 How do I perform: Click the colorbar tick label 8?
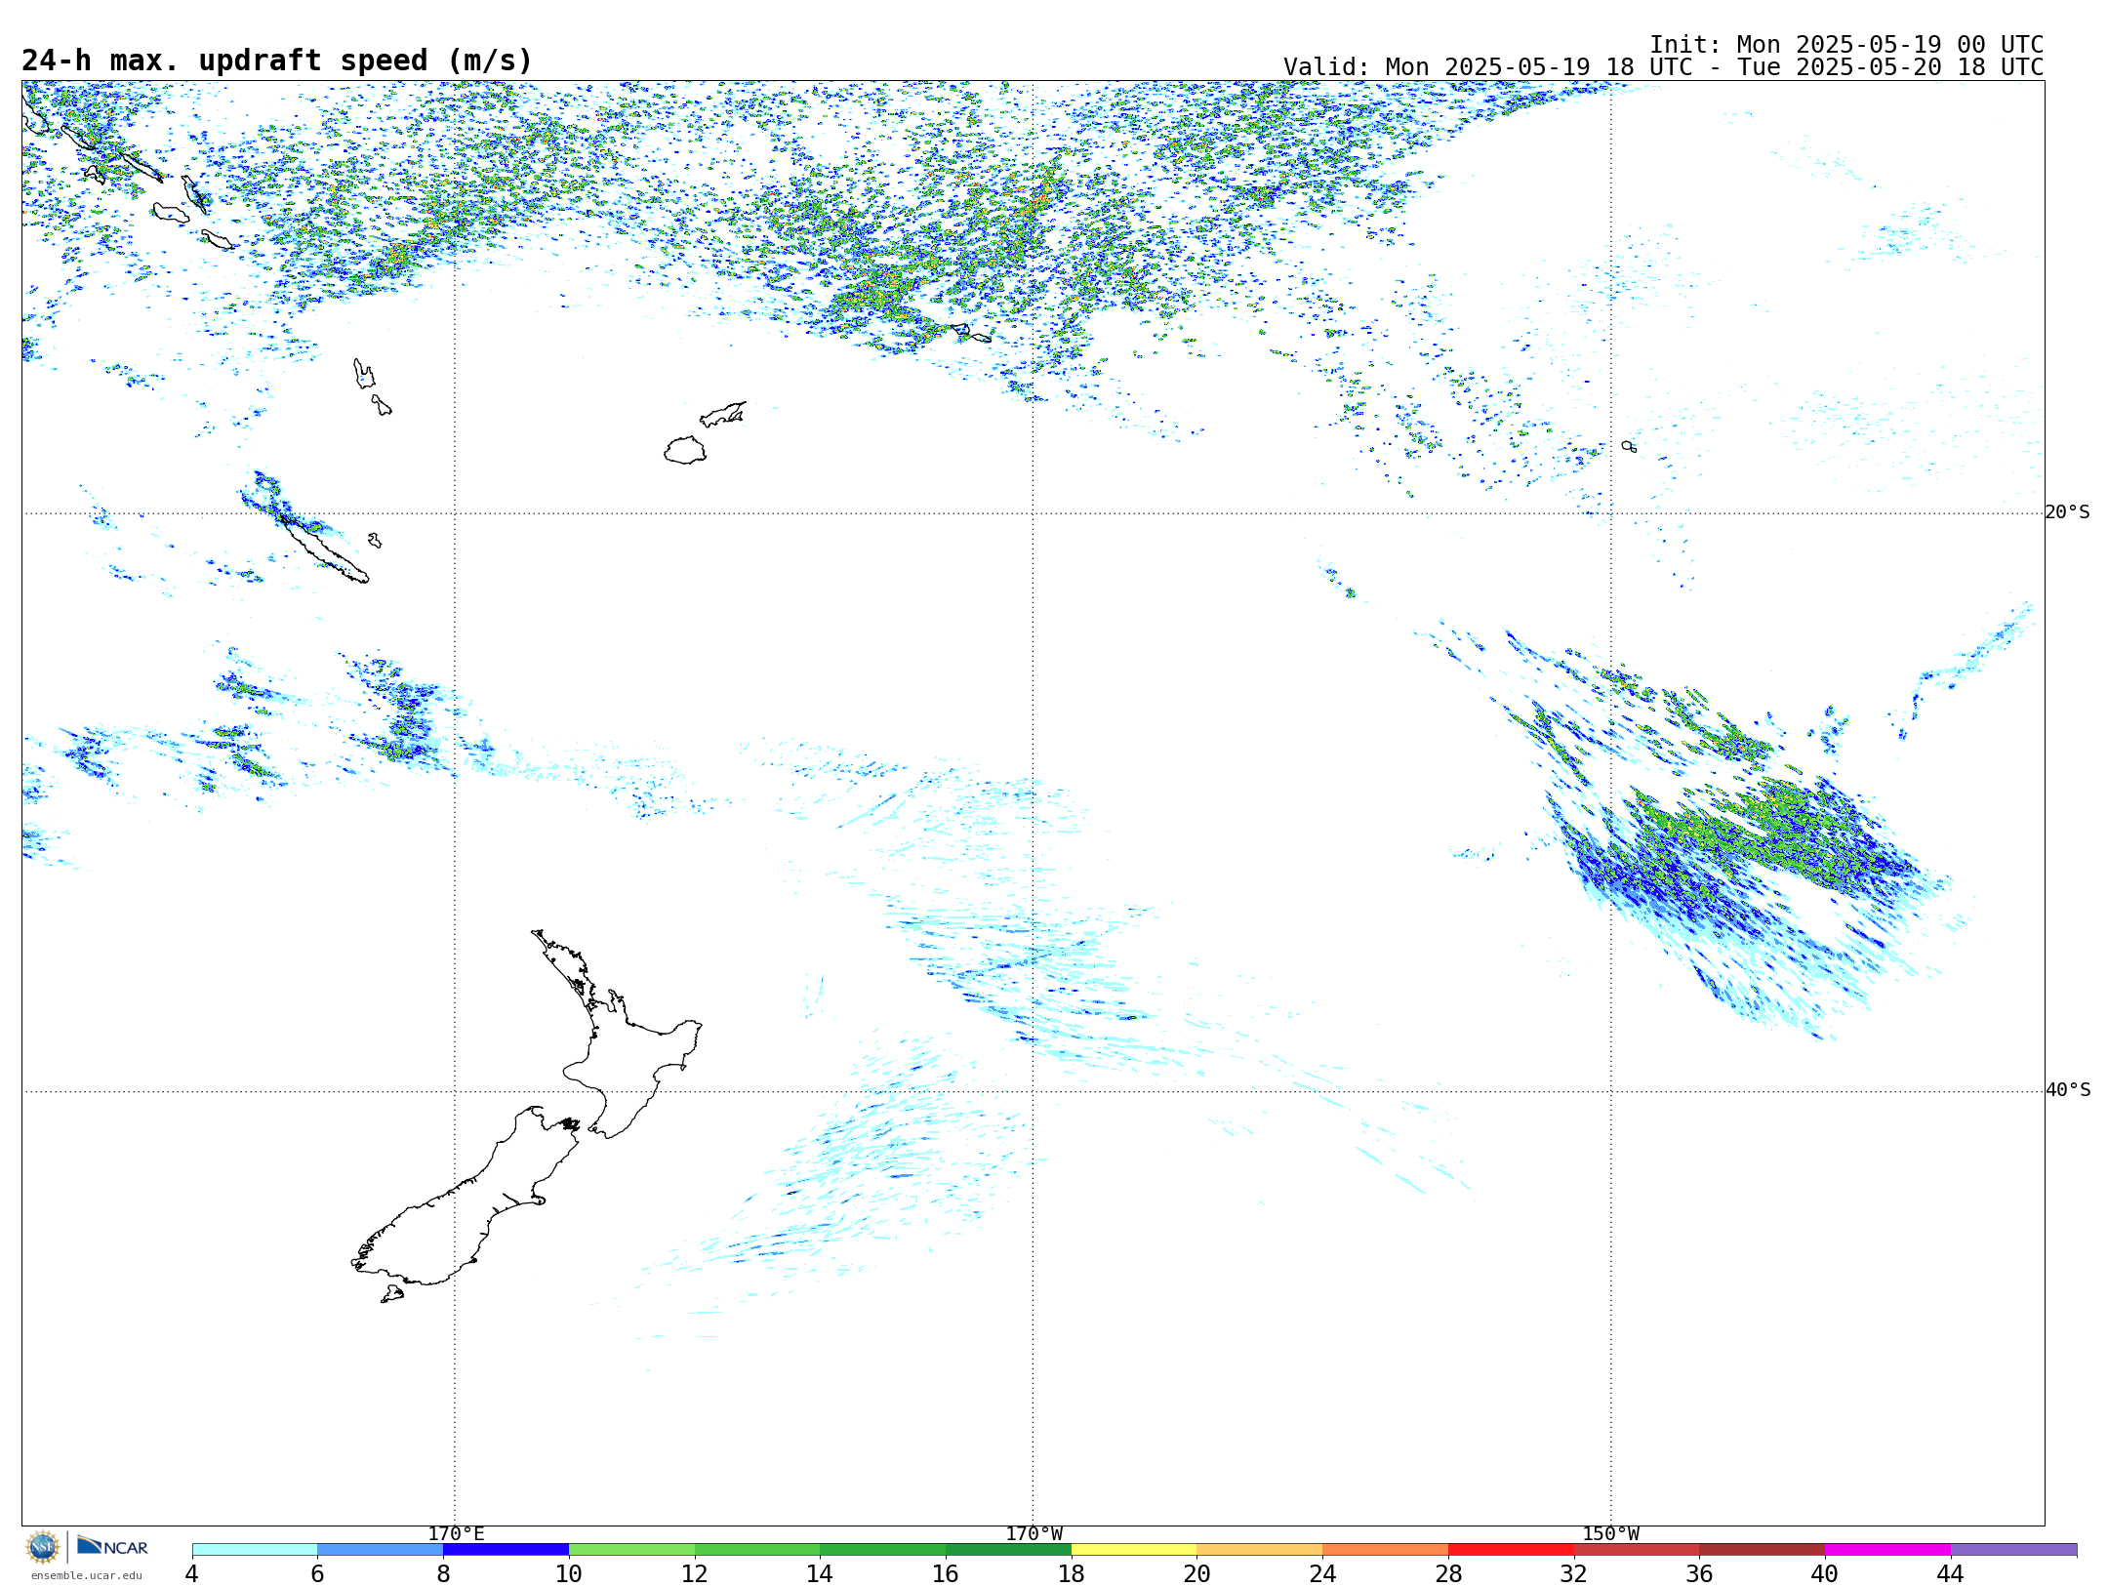tap(444, 1573)
